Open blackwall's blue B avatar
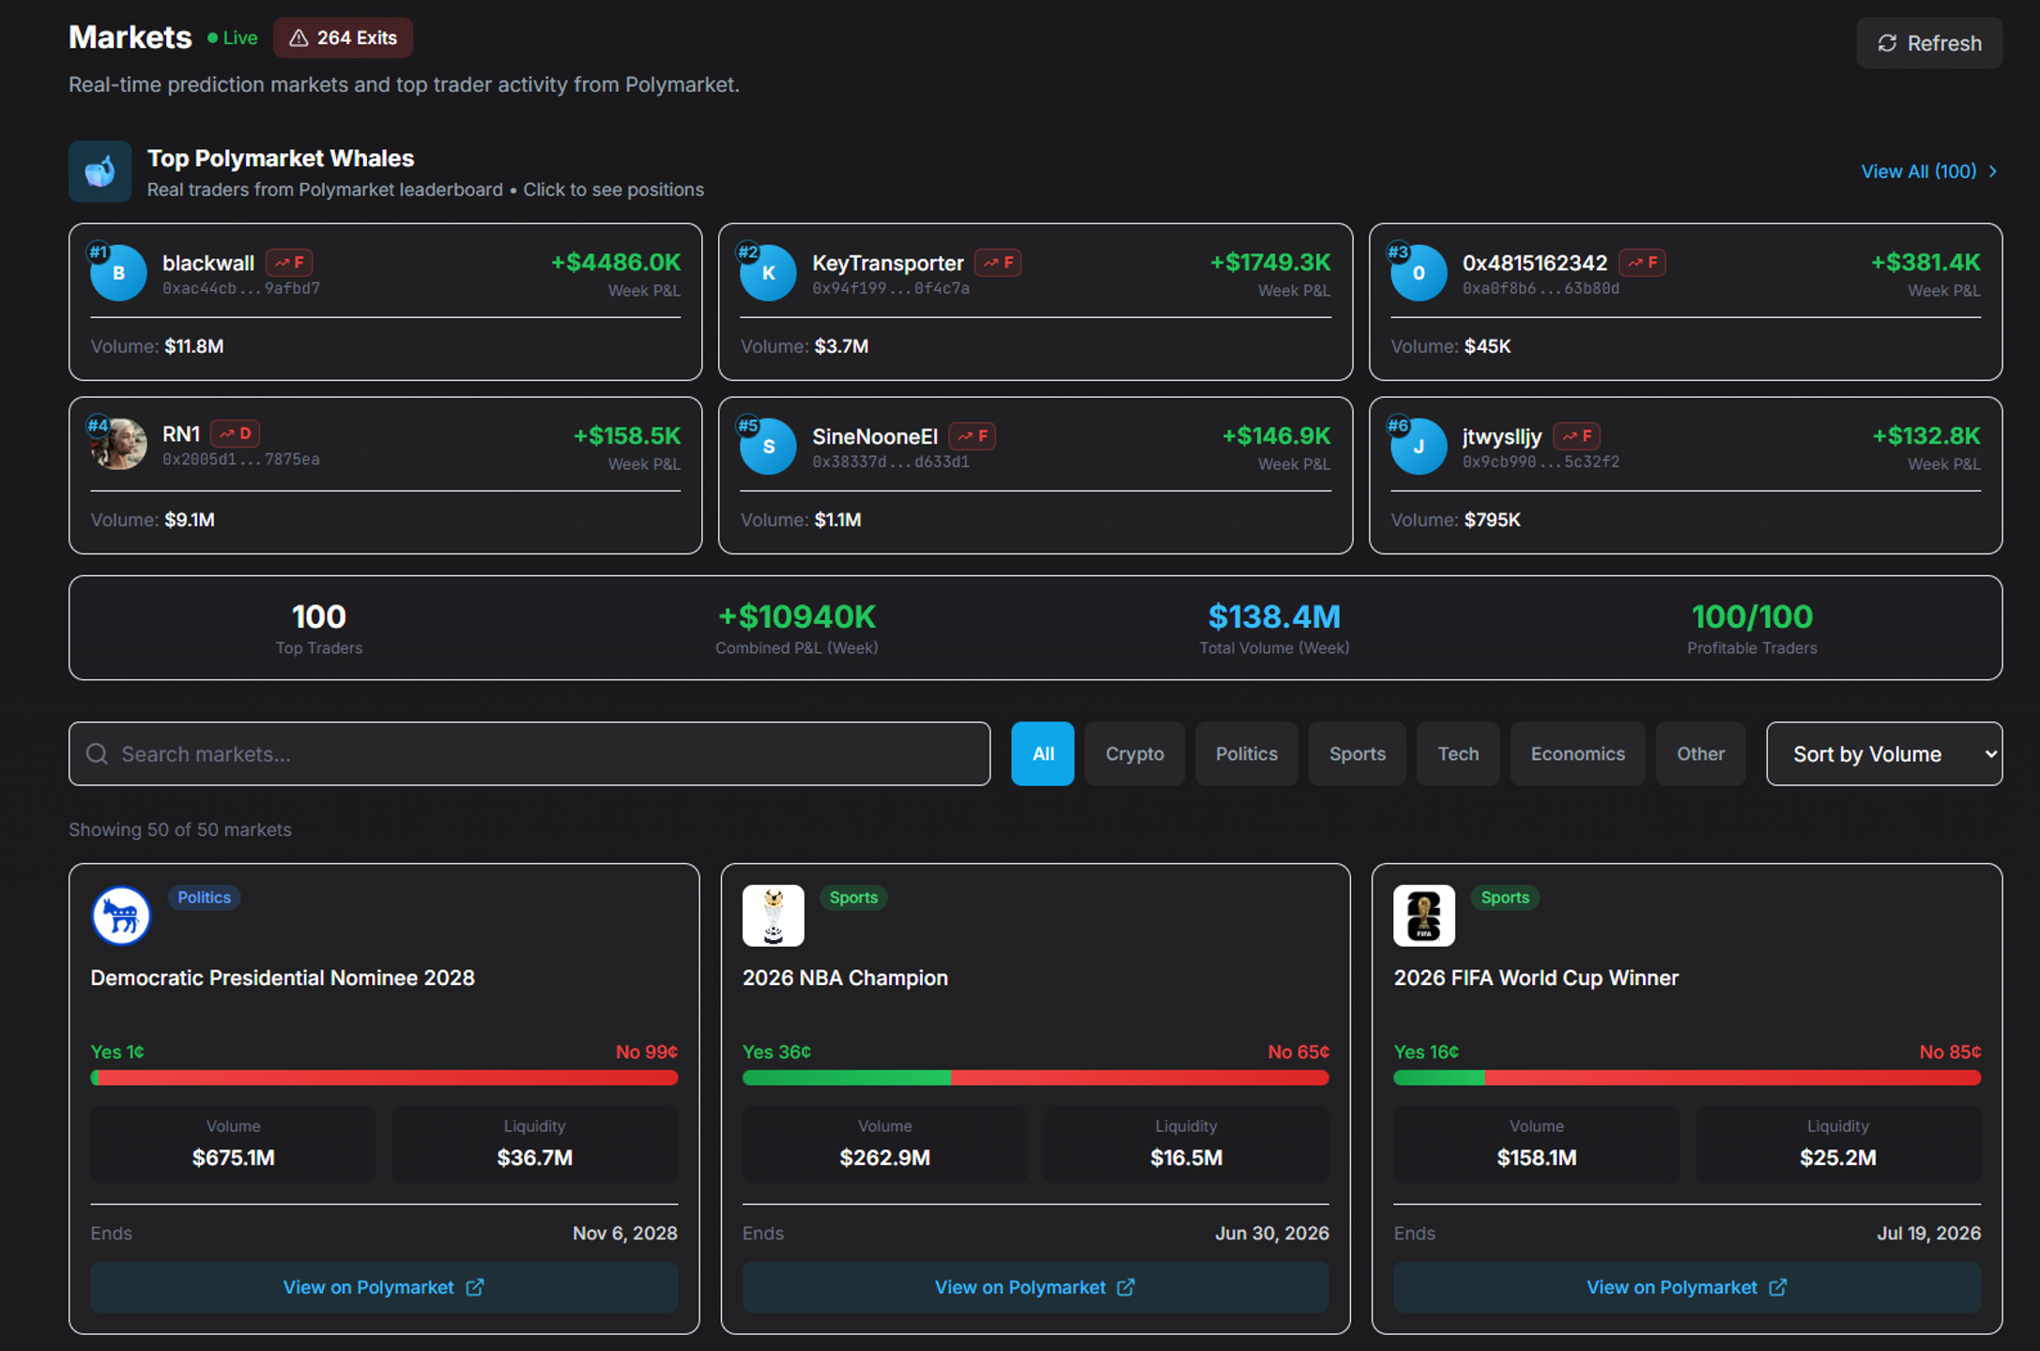 coord(118,273)
